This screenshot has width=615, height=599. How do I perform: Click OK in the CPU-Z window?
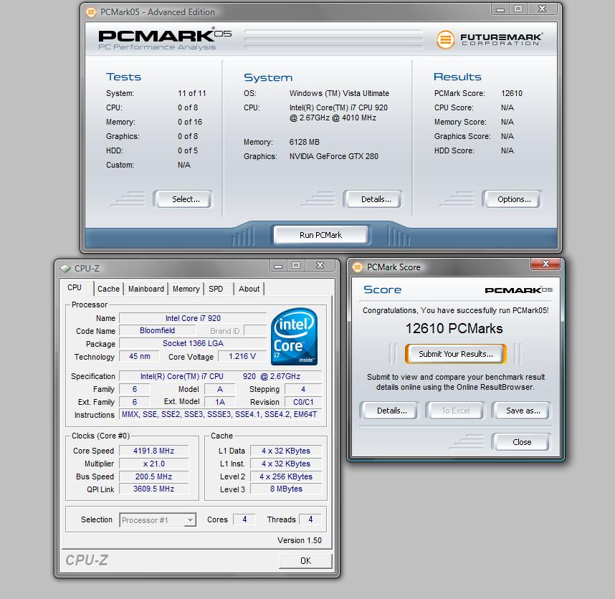click(x=305, y=560)
